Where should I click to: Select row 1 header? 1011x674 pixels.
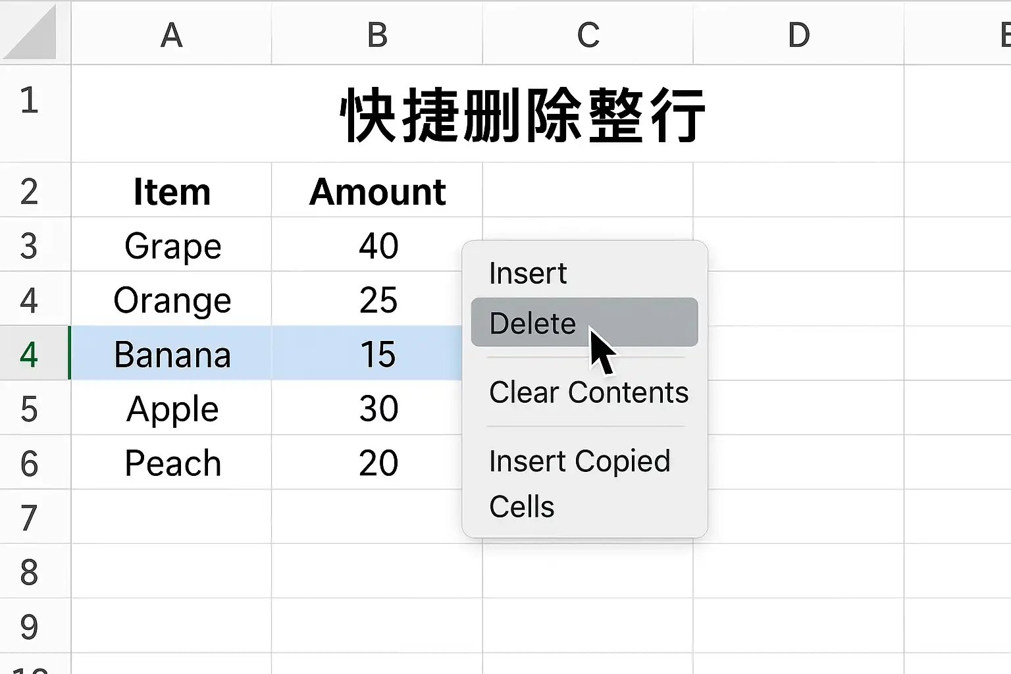pos(35,113)
